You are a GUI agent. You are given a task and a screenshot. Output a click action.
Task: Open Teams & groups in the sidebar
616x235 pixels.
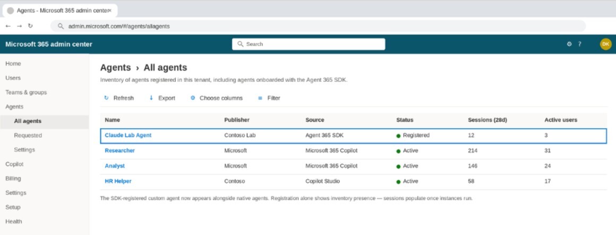[26, 92]
